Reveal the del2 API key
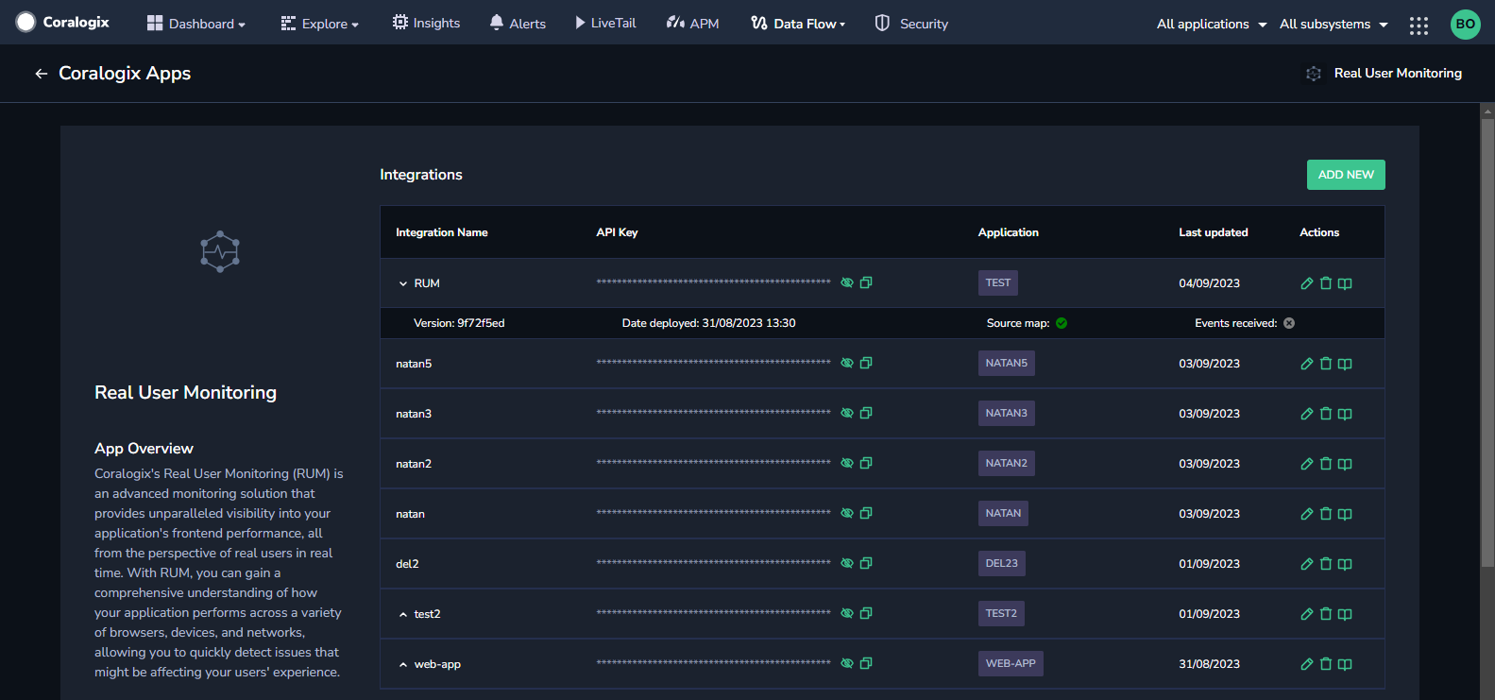Viewport: 1495px width, 700px height. coord(847,563)
